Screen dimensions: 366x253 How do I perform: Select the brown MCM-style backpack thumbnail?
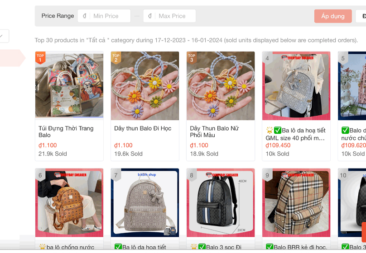[x=69, y=203]
